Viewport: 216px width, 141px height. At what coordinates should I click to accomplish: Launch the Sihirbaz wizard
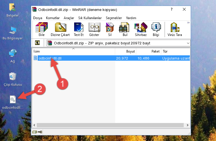coord(141,29)
